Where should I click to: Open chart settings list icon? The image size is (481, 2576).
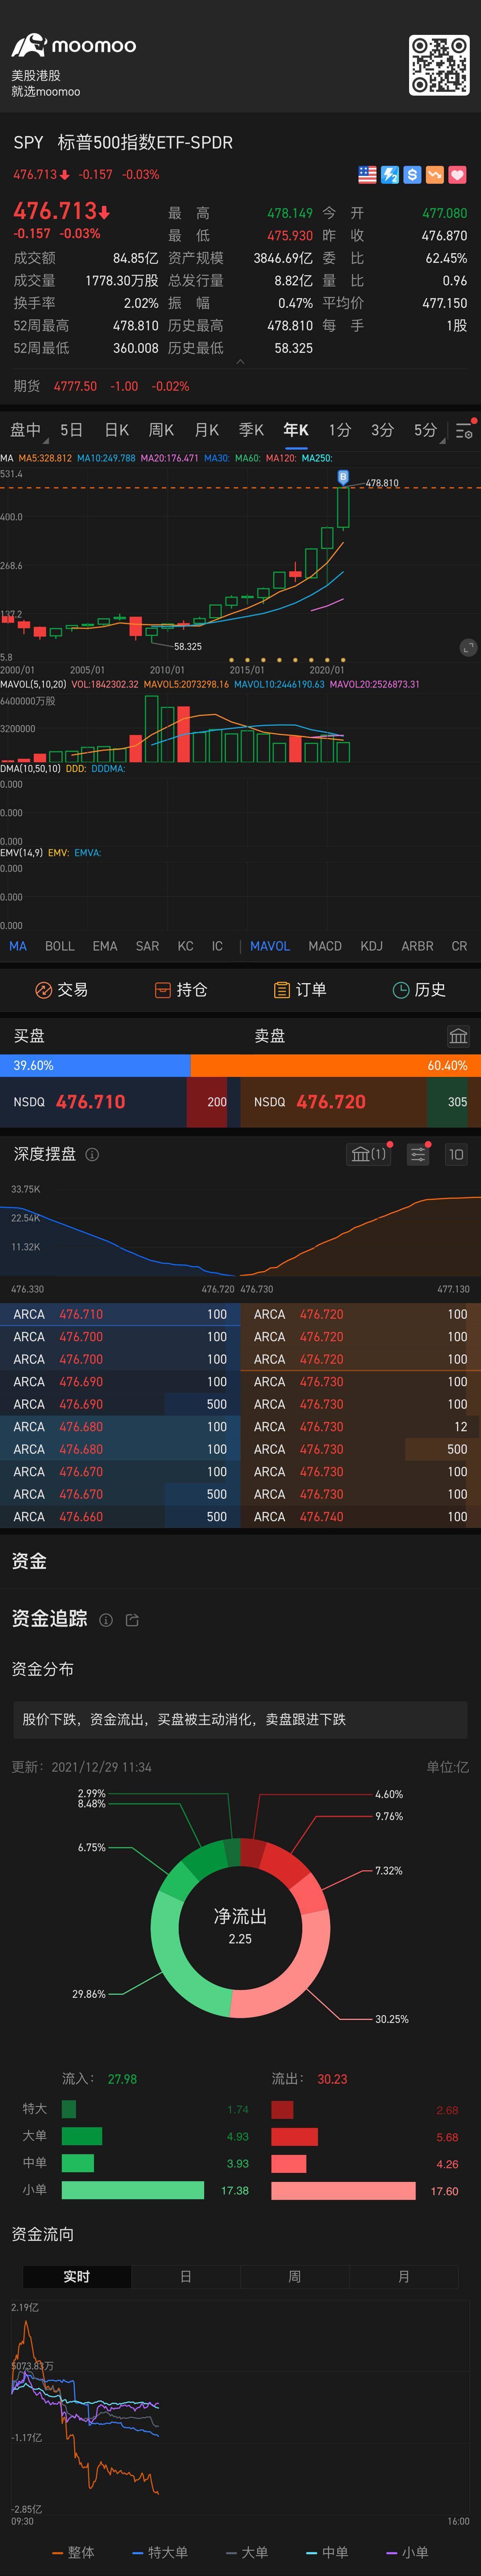(x=464, y=431)
